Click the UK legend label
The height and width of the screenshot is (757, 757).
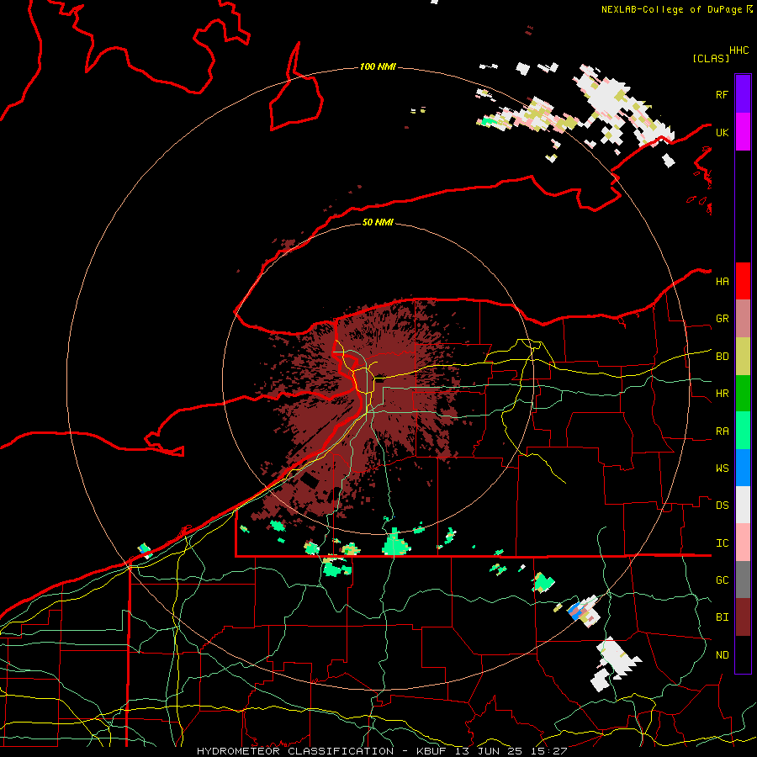[x=722, y=133]
